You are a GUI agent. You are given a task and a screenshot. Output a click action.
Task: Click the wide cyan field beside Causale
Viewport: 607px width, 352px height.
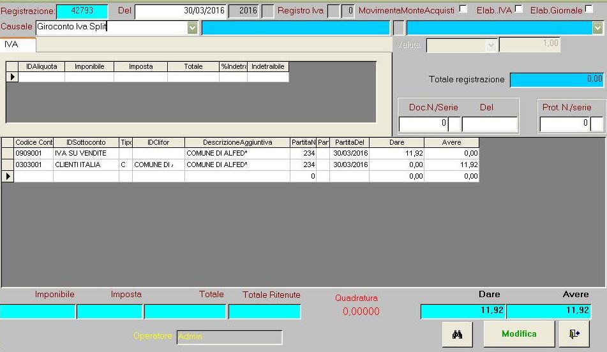[x=296, y=28]
